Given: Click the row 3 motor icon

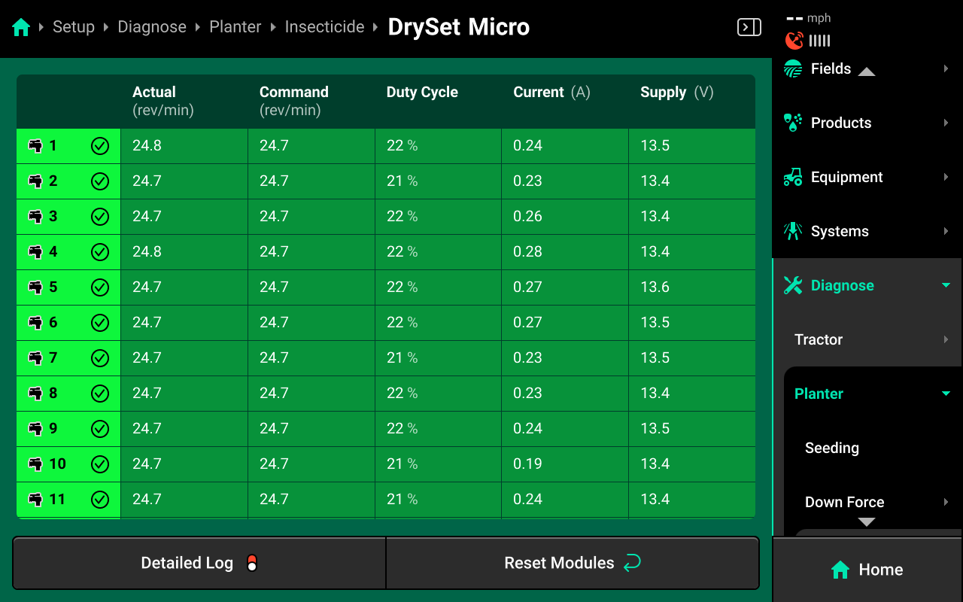Looking at the screenshot, I should [x=35, y=217].
